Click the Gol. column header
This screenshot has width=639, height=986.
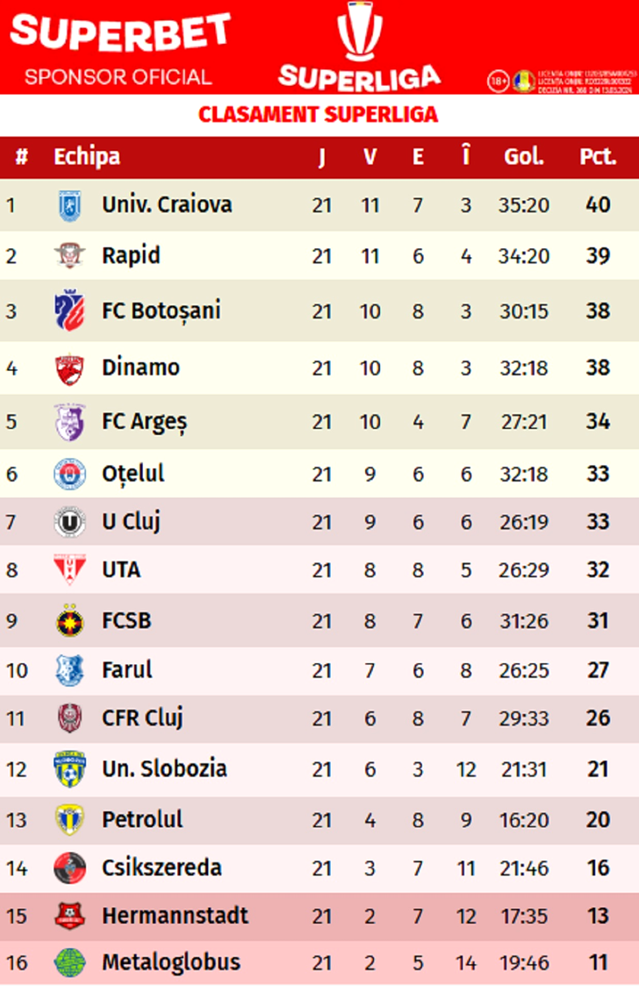click(523, 157)
